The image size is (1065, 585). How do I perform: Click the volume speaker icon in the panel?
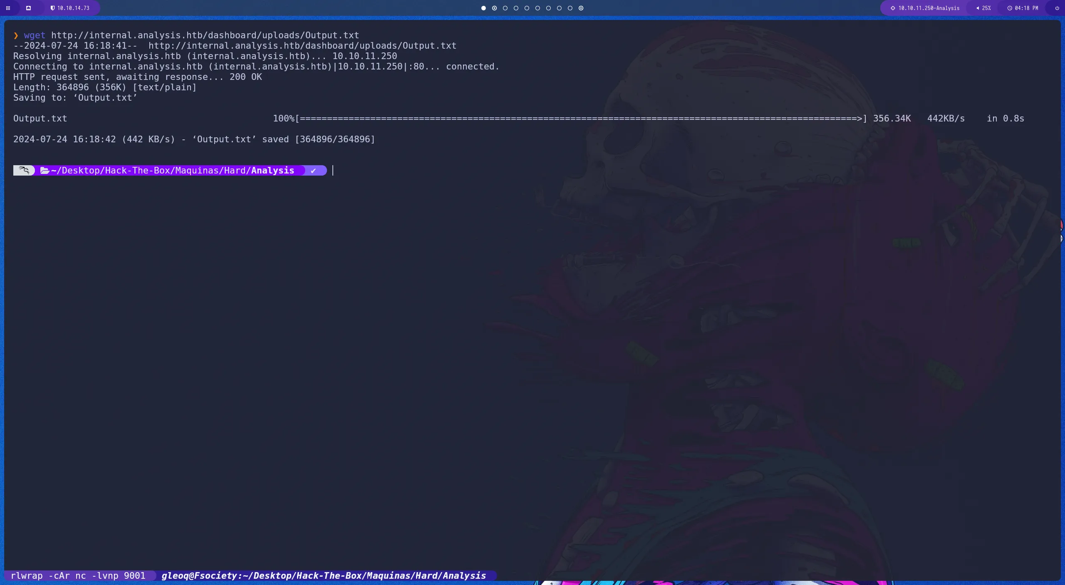(x=978, y=8)
